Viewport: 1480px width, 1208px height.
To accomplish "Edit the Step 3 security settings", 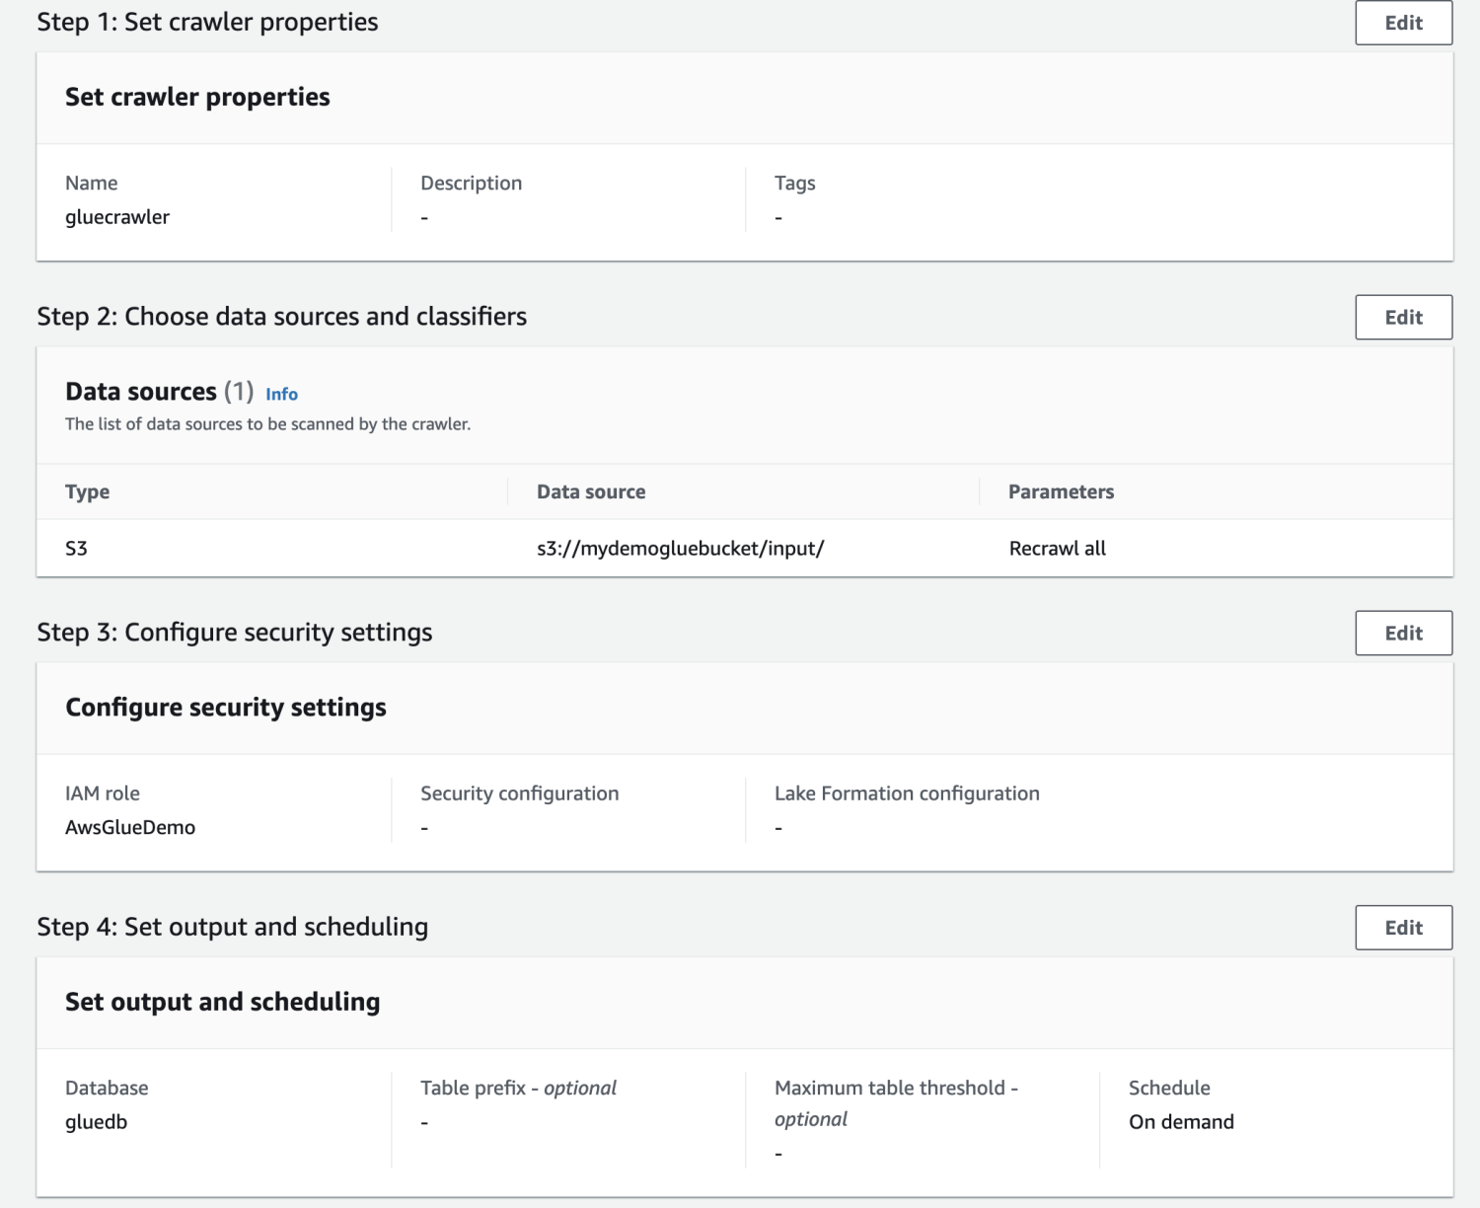I will pos(1403,633).
